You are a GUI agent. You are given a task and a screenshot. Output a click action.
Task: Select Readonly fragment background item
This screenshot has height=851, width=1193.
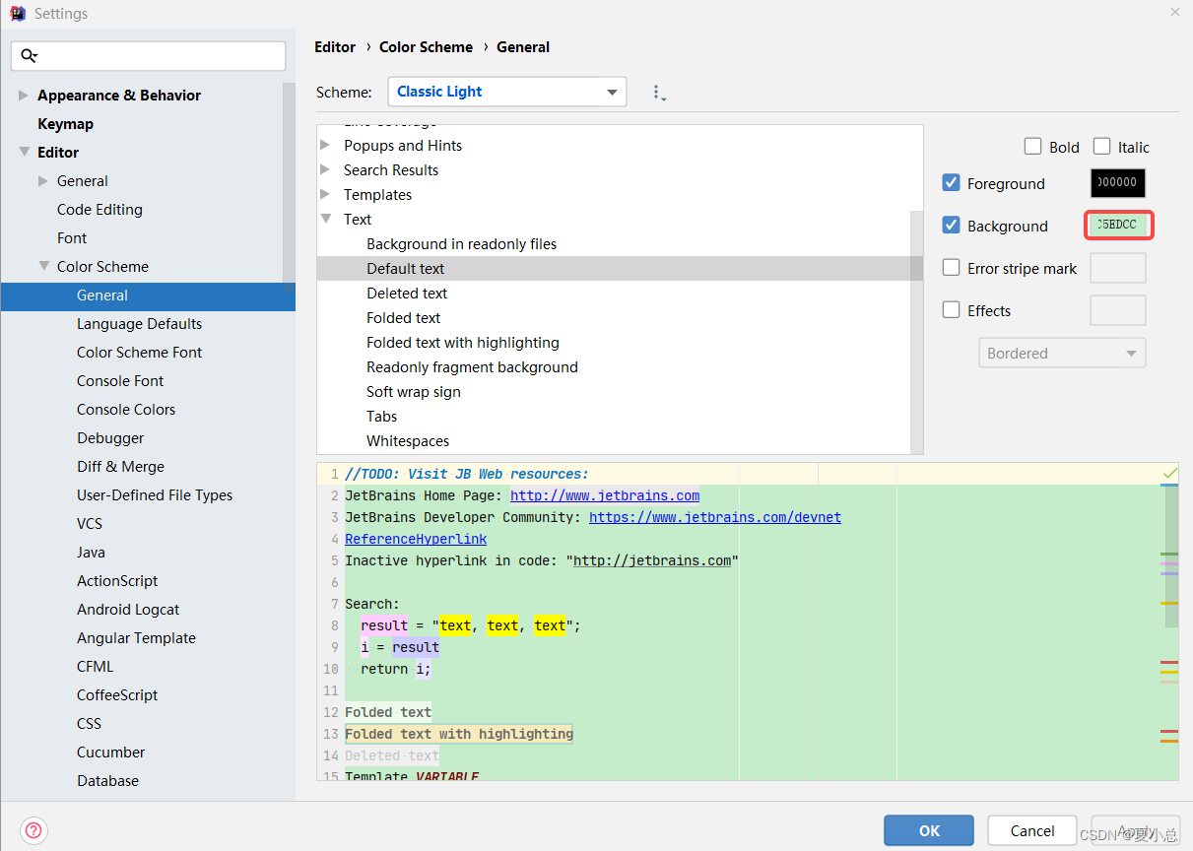472,367
